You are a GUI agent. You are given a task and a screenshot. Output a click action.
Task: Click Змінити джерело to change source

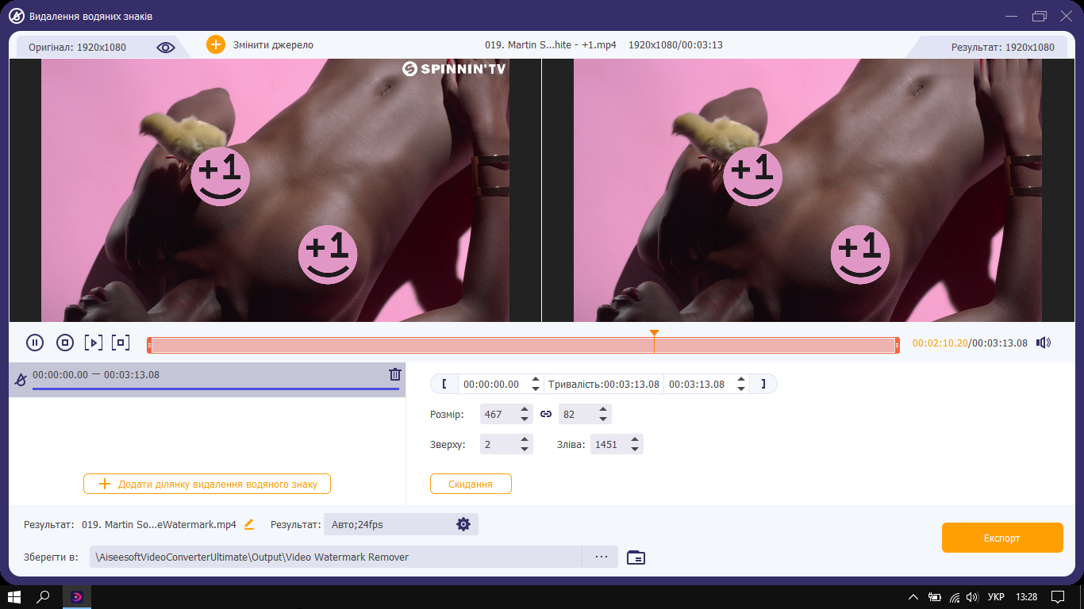[273, 45]
